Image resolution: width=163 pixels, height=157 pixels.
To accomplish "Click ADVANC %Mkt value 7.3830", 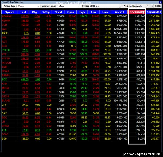I will coord(61,16).
